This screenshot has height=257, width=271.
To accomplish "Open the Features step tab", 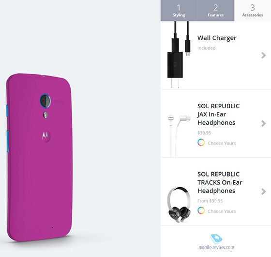I will [216, 11].
